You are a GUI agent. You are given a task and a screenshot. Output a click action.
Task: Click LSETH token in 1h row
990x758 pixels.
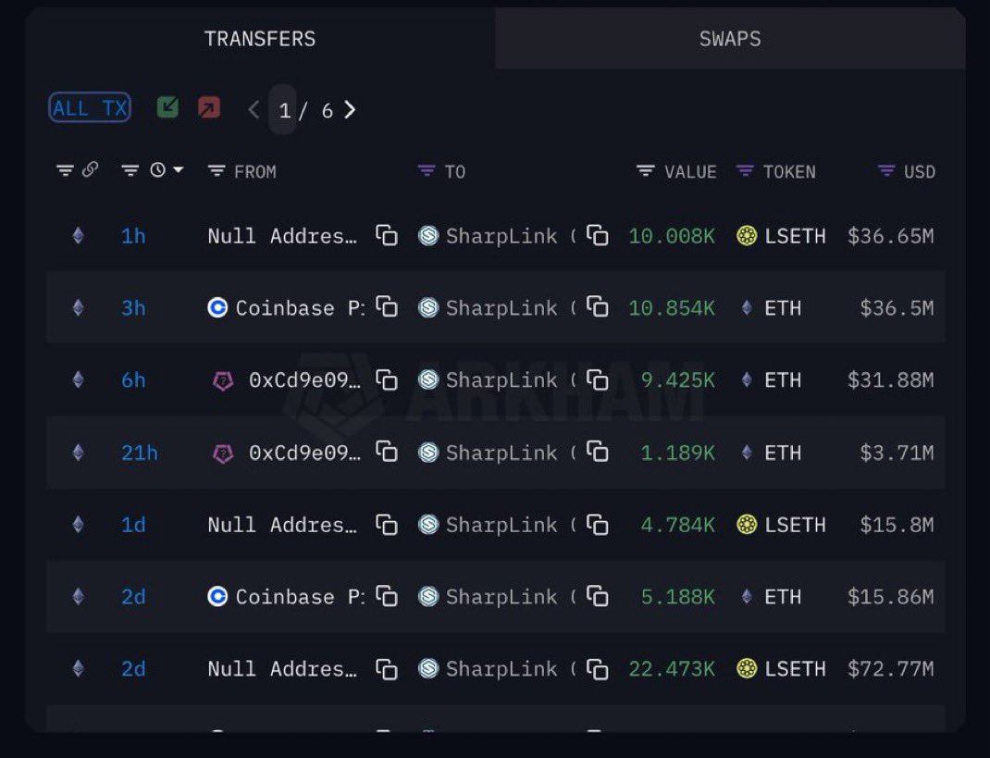781,236
